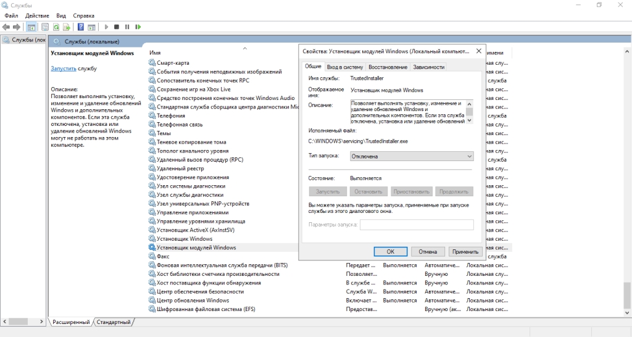
Task: Select the gear icon beside Установщик Windows
Action: [x=152, y=239]
